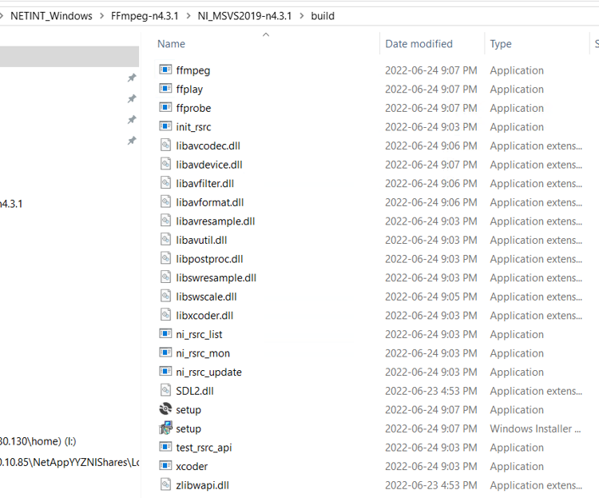Open the n4.3.1 folder in navigation pane
This screenshot has width=599, height=498.
[x=11, y=204]
